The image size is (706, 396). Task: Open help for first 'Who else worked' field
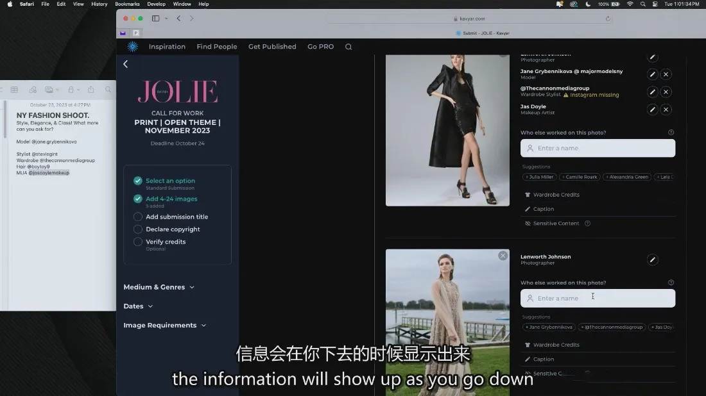click(671, 132)
